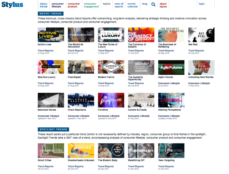Click the search magnifier icon

(153, 4)
